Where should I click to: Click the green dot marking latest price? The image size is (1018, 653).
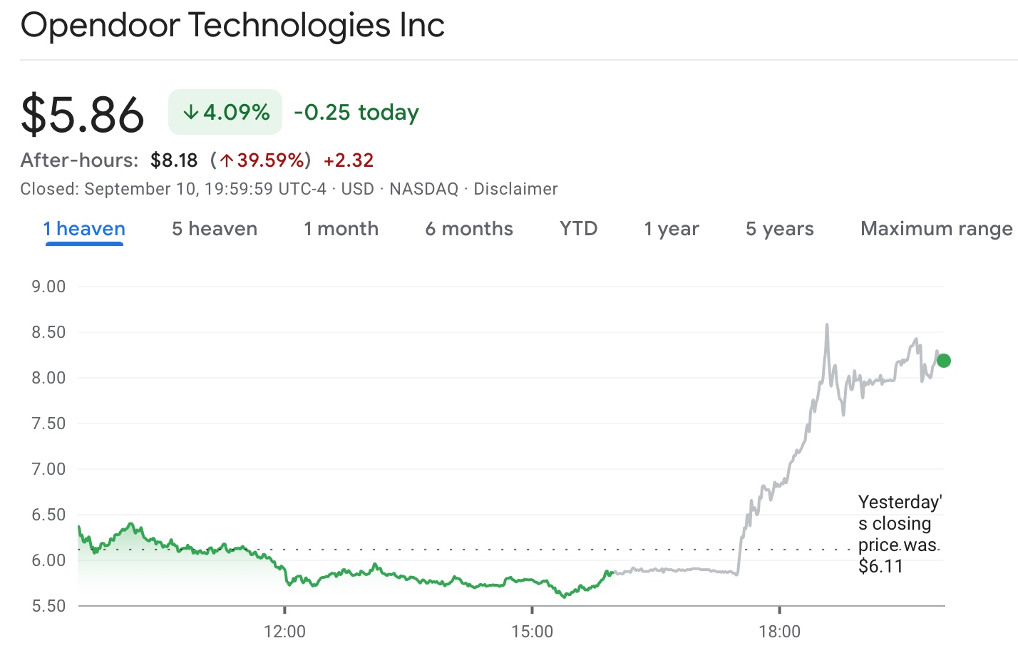point(944,361)
